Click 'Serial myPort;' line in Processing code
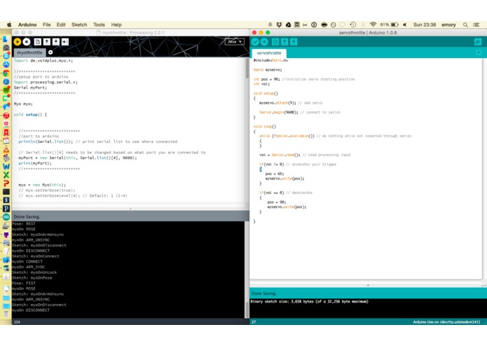 point(30,88)
